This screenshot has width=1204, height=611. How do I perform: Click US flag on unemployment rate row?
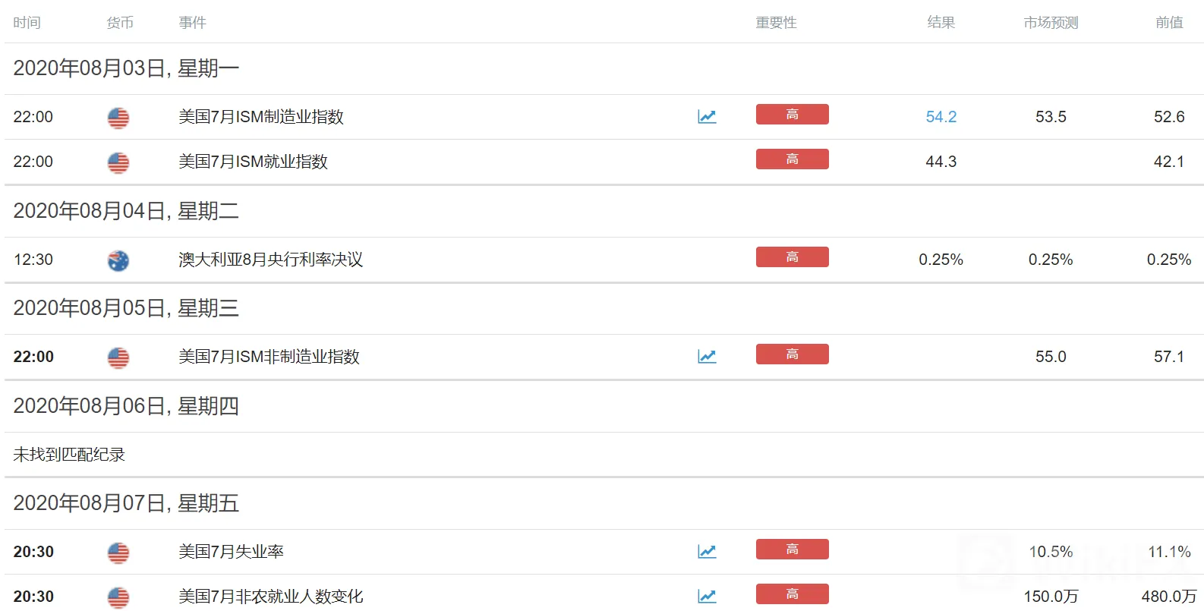[x=118, y=553]
